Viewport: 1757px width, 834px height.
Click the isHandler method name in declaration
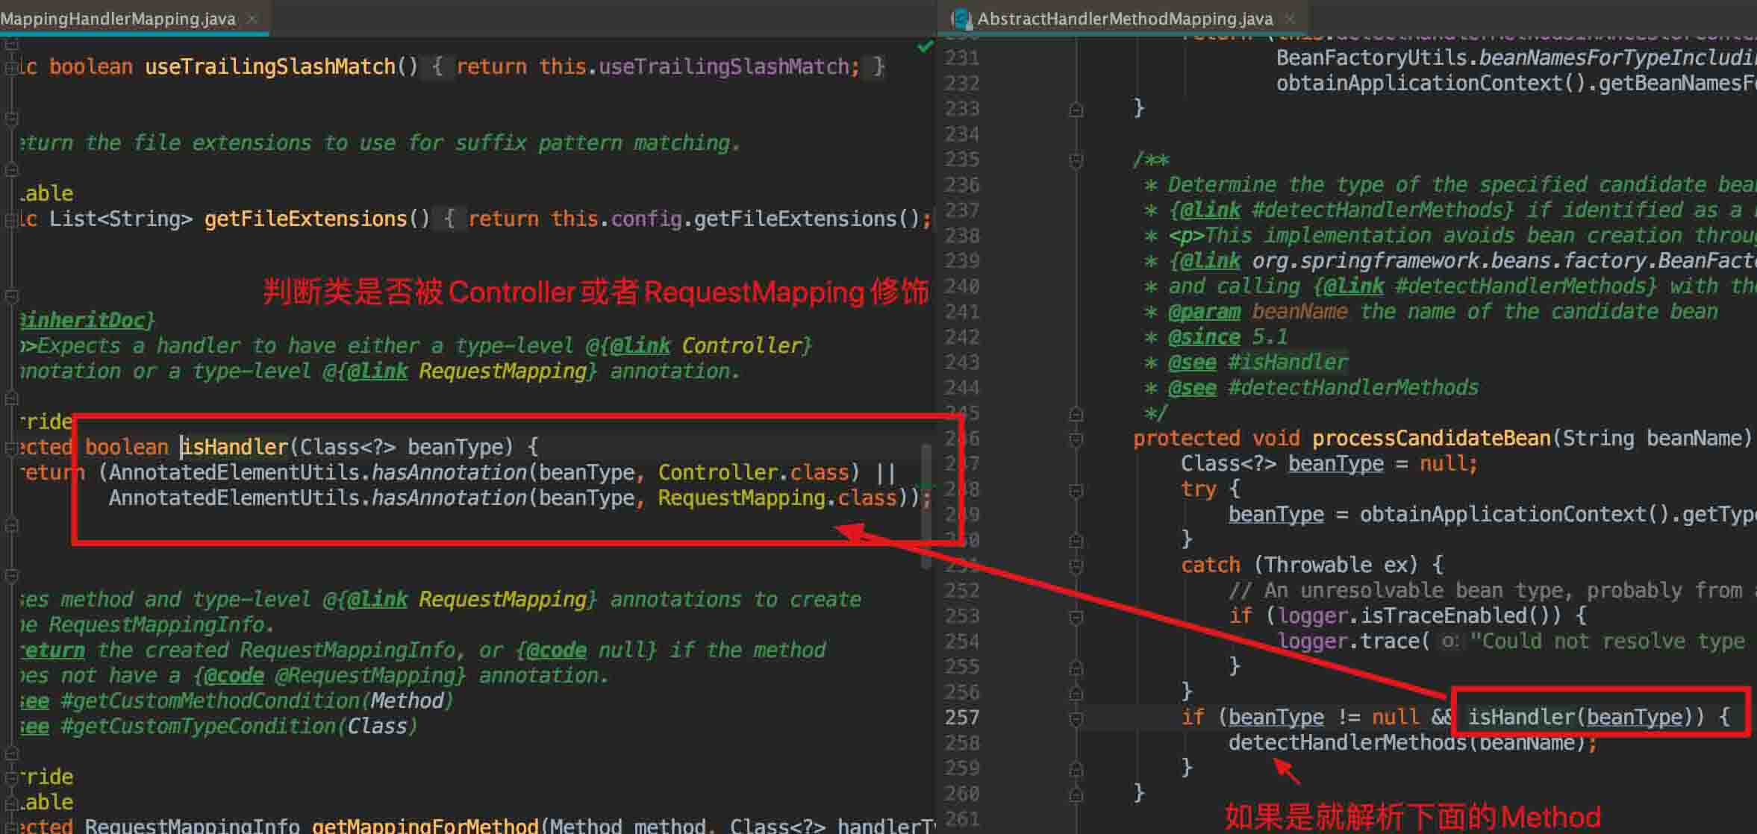point(236,447)
